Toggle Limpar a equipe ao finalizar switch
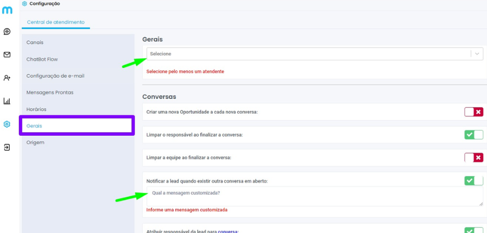487x233 pixels. [x=473, y=157]
